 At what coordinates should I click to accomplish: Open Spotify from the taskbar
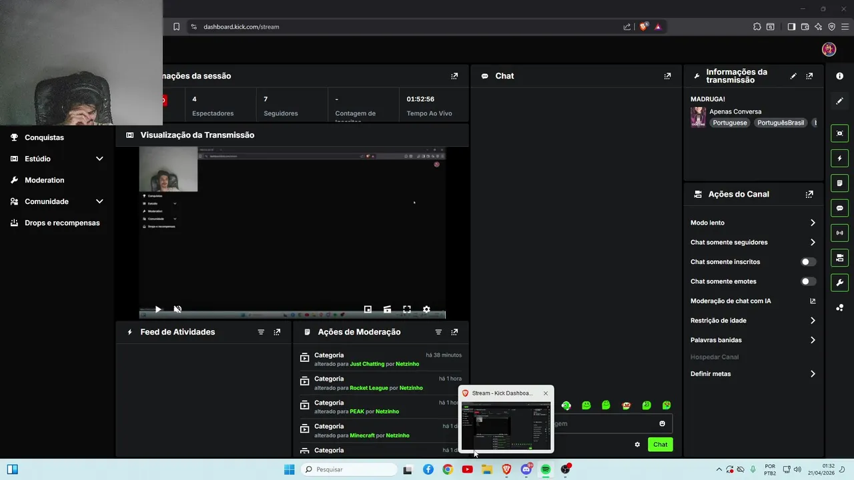coord(546,469)
